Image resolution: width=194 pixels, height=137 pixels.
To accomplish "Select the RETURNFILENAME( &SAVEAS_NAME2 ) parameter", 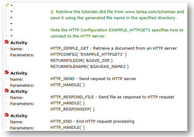I will coord(90,67).
